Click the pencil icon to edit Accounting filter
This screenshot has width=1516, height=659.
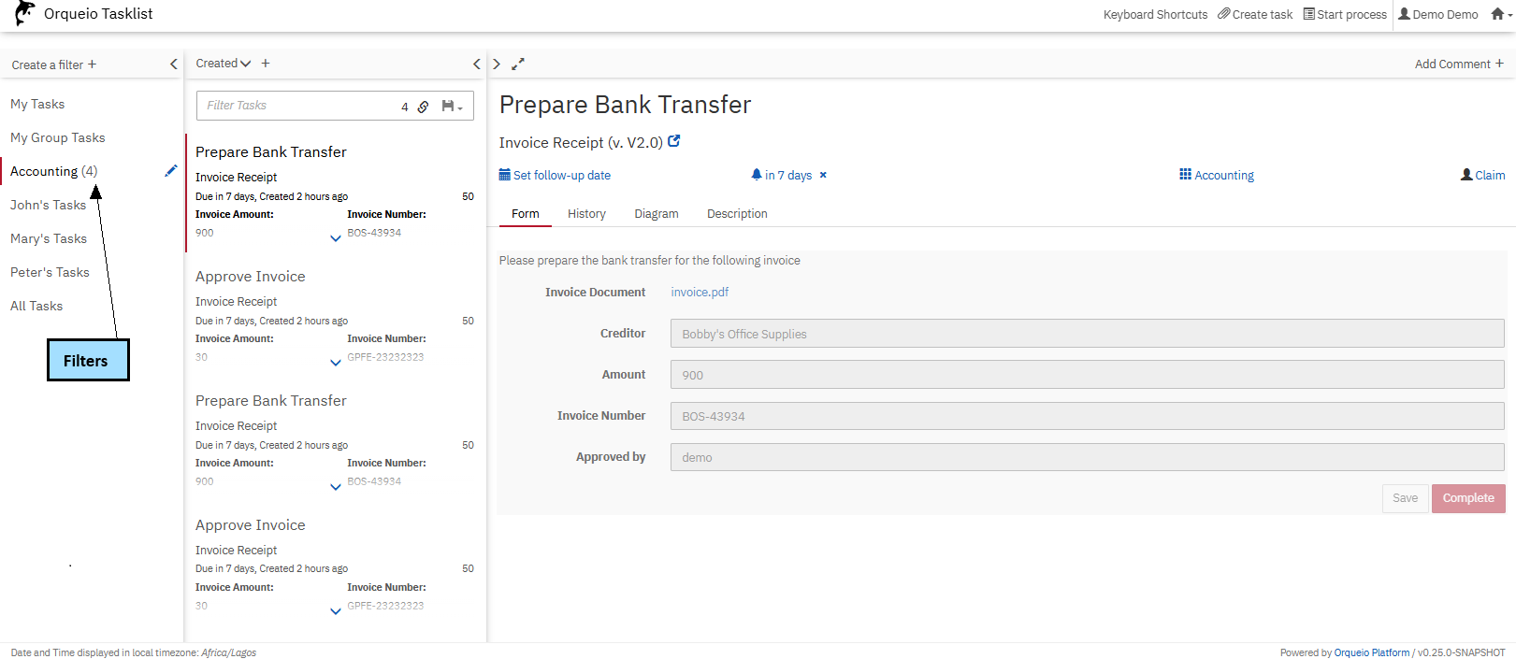pyautogui.click(x=170, y=171)
